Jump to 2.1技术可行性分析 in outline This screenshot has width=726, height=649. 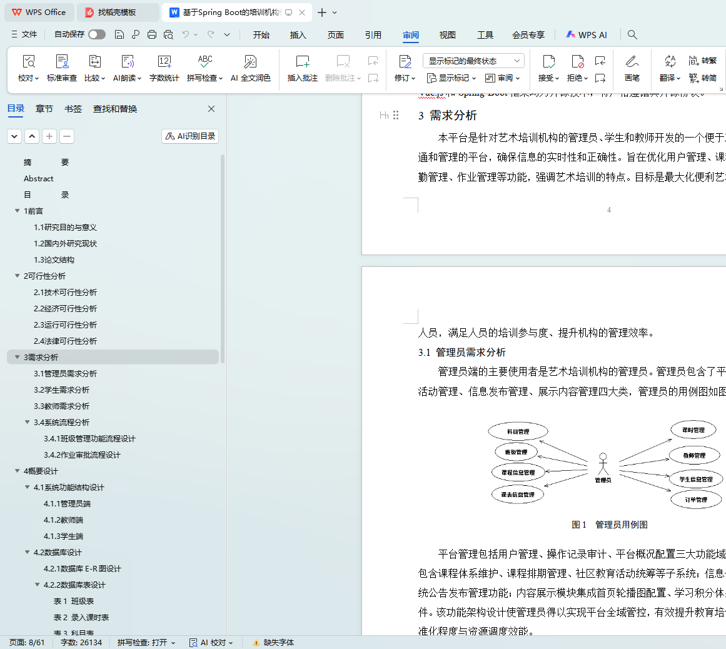pyautogui.click(x=65, y=292)
